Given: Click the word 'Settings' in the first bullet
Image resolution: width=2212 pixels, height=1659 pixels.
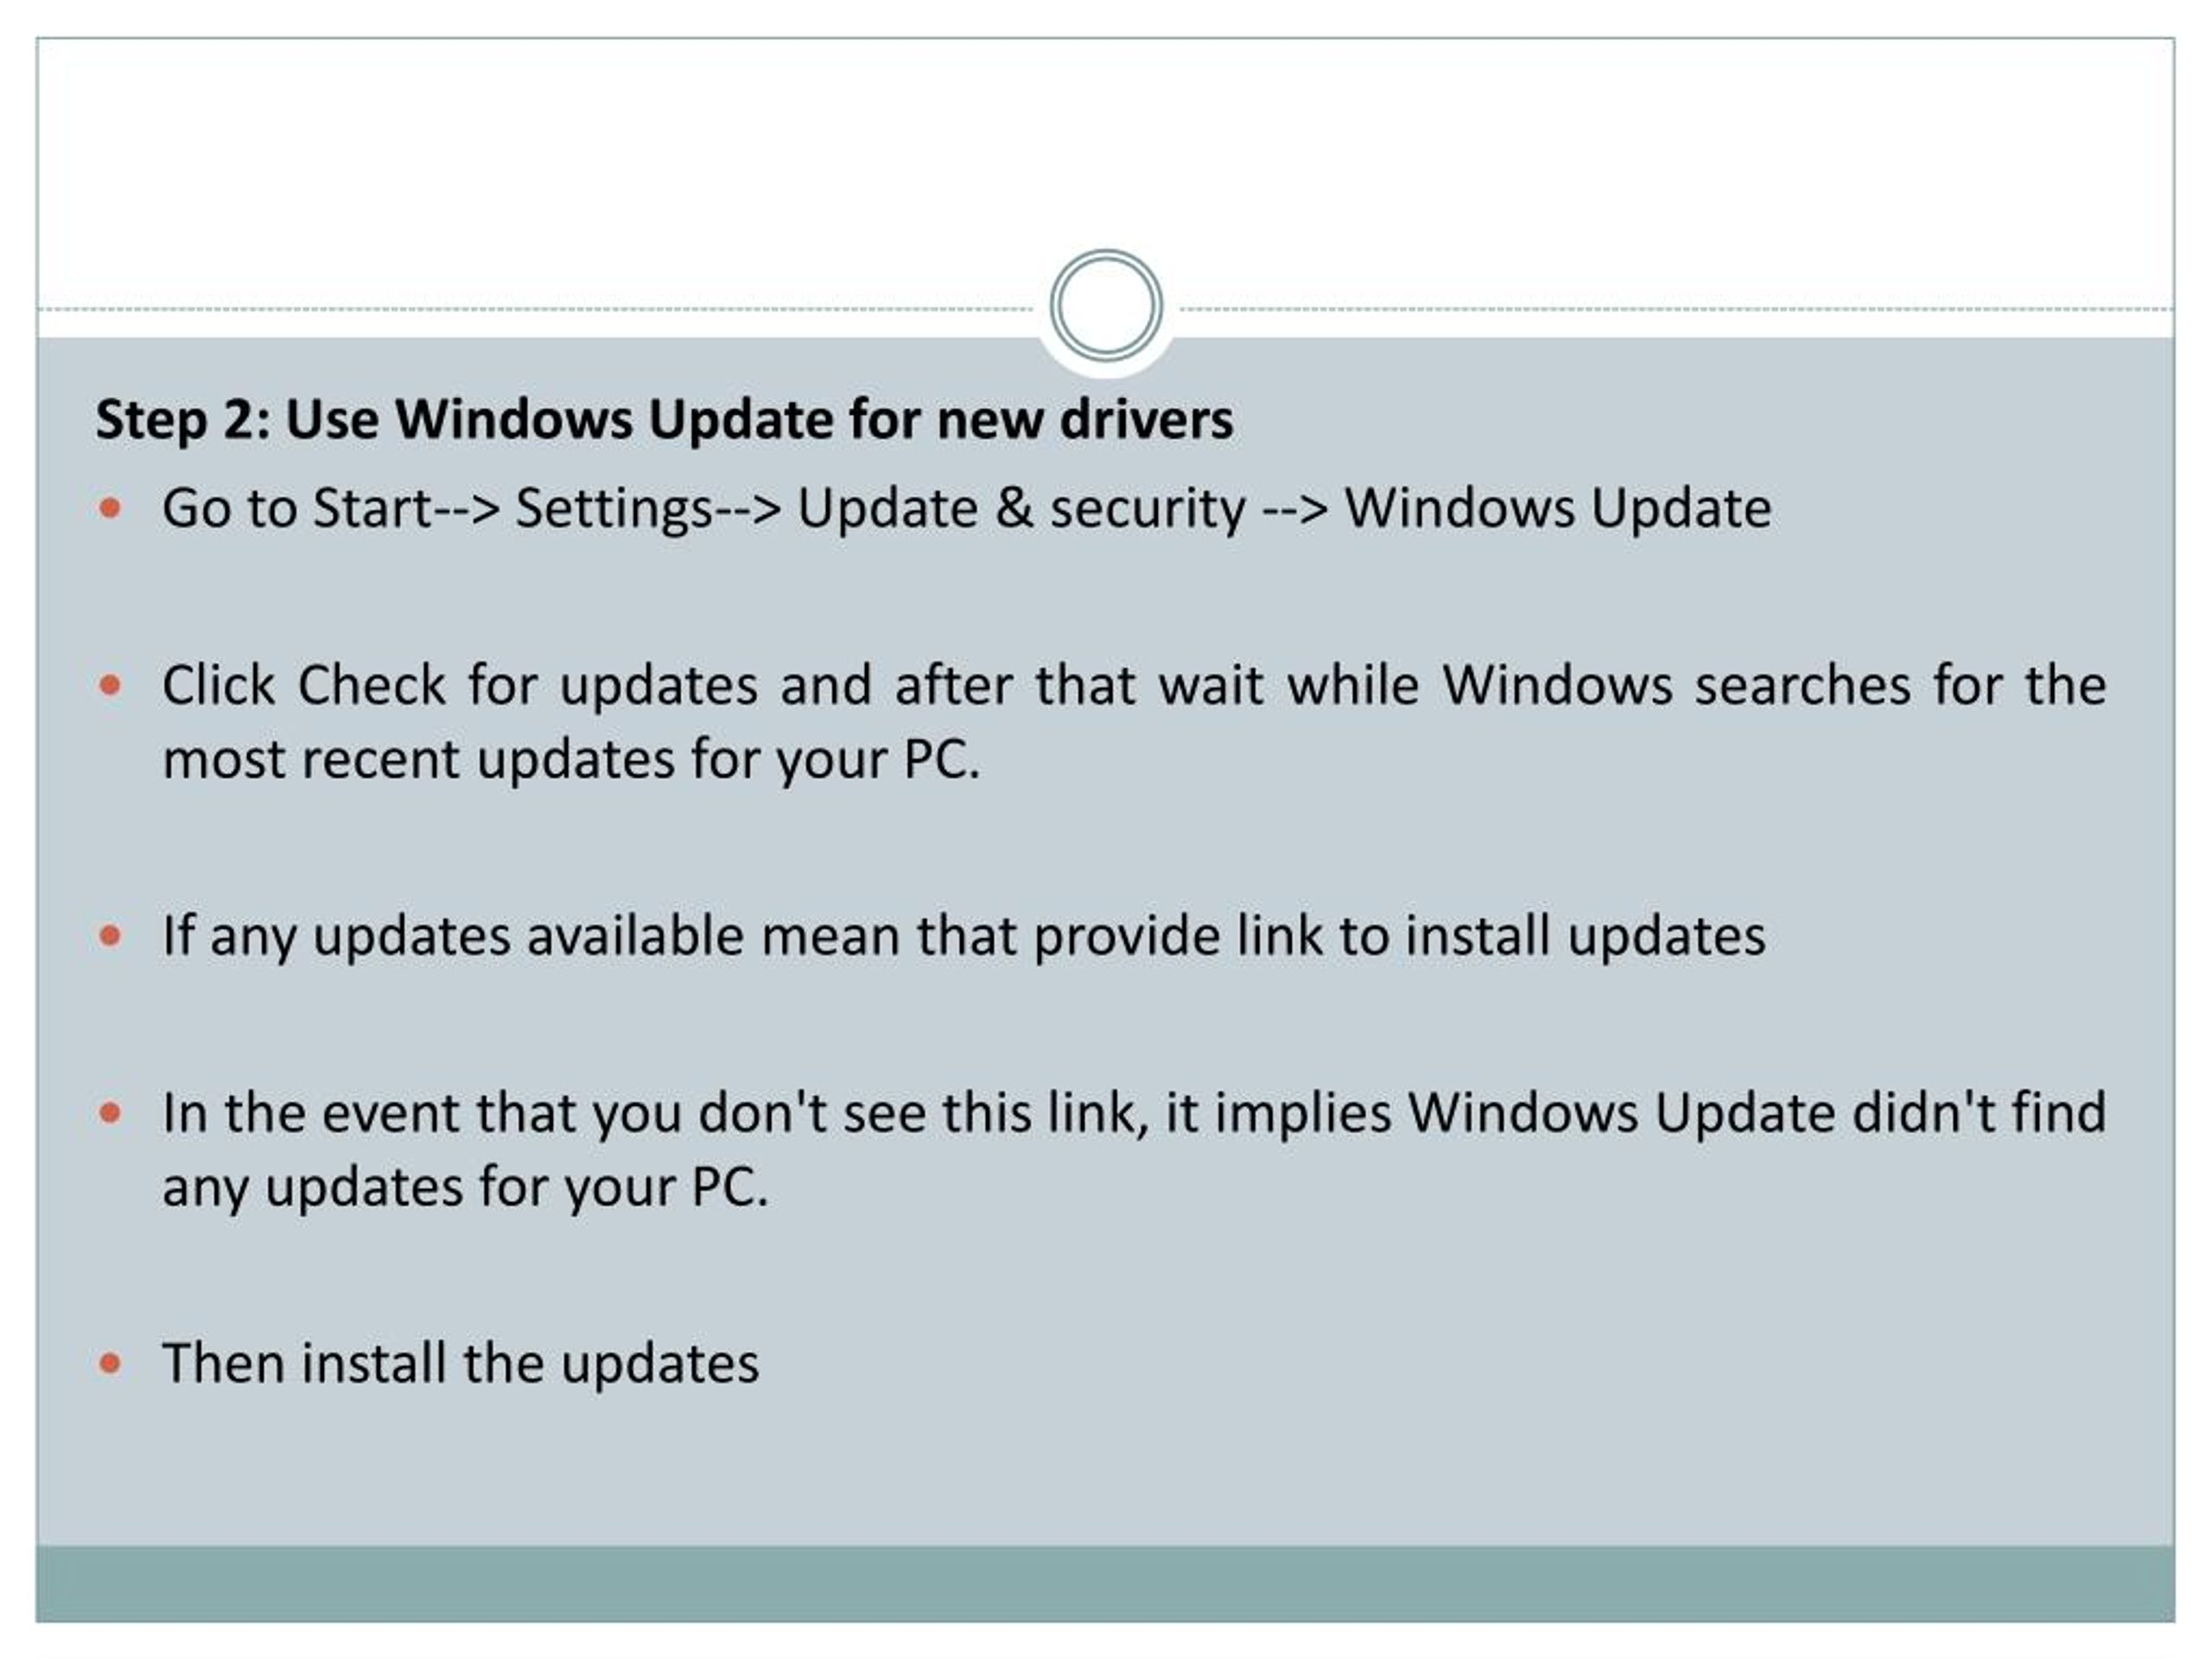Looking at the screenshot, I should tap(614, 508).
